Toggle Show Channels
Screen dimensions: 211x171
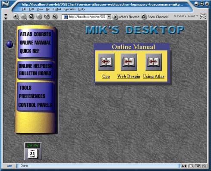coord(155,17)
